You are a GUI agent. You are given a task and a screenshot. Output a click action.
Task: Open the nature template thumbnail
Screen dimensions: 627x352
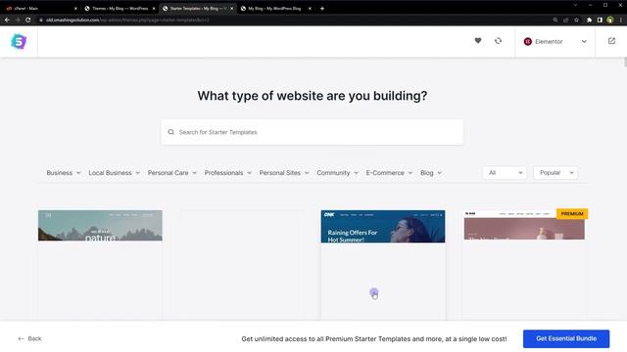(100, 226)
